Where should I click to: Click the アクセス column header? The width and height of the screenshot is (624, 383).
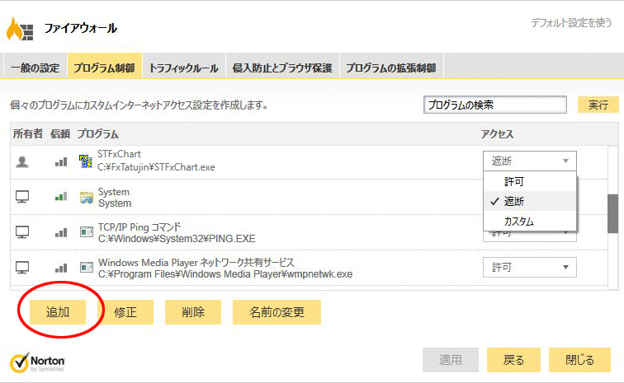pyautogui.click(x=497, y=134)
